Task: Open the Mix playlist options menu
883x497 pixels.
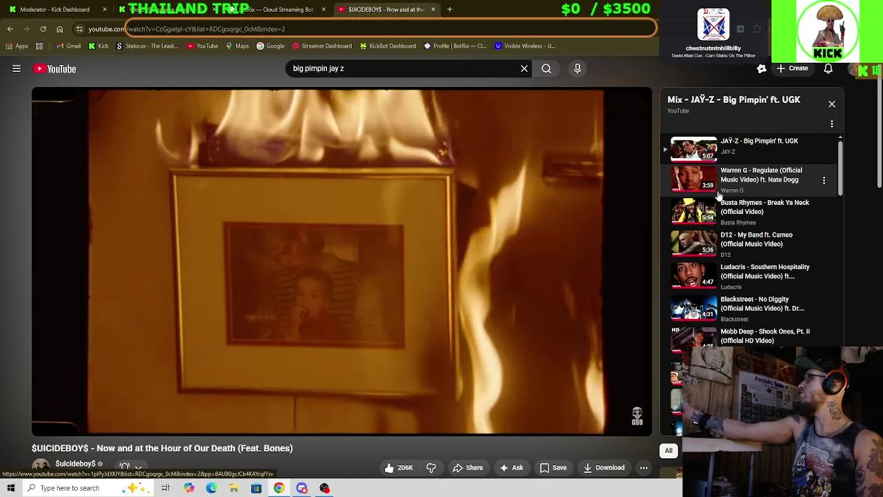Action: 832,124
